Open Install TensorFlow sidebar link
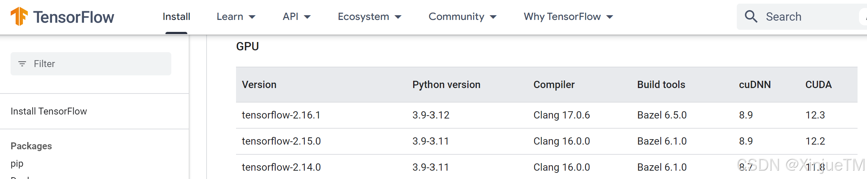Viewport: 867px width, 179px height. (x=49, y=111)
